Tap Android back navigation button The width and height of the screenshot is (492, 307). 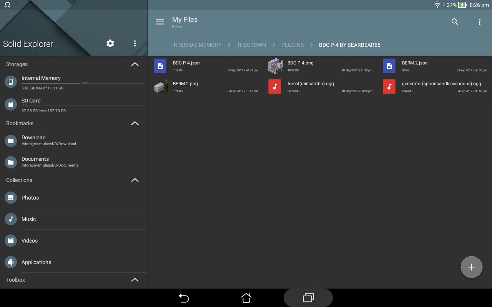(x=184, y=298)
